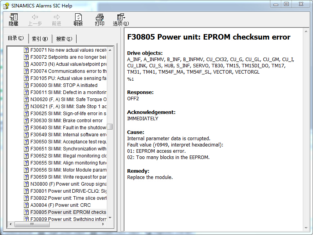The image size is (313, 235).
Task: Open topic F30650 Acceptance test required
Action: pos(68,141)
